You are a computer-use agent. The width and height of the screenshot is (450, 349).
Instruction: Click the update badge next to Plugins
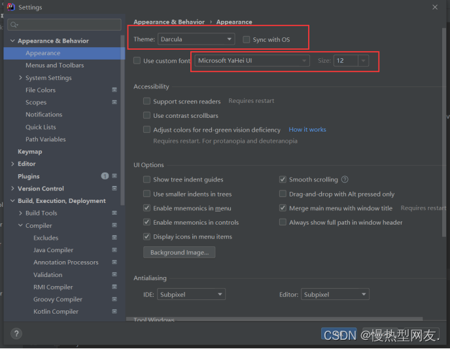coord(105,175)
